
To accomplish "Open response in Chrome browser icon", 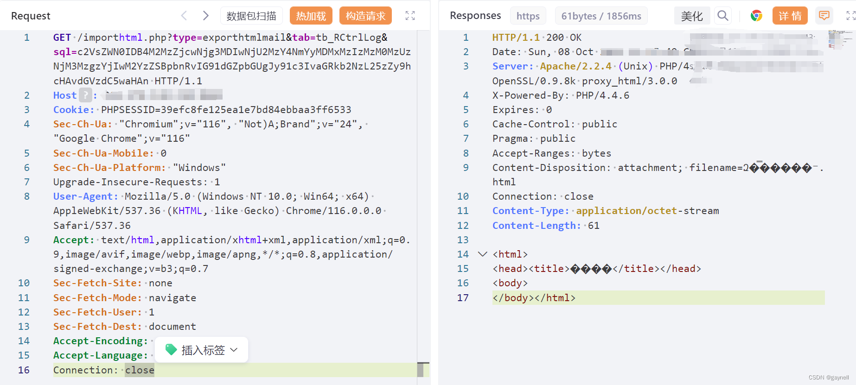I will pyautogui.click(x=756, y=16).
